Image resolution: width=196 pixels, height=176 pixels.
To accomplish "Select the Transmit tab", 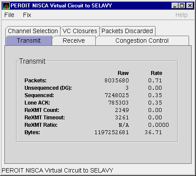I will pos(29,41).
